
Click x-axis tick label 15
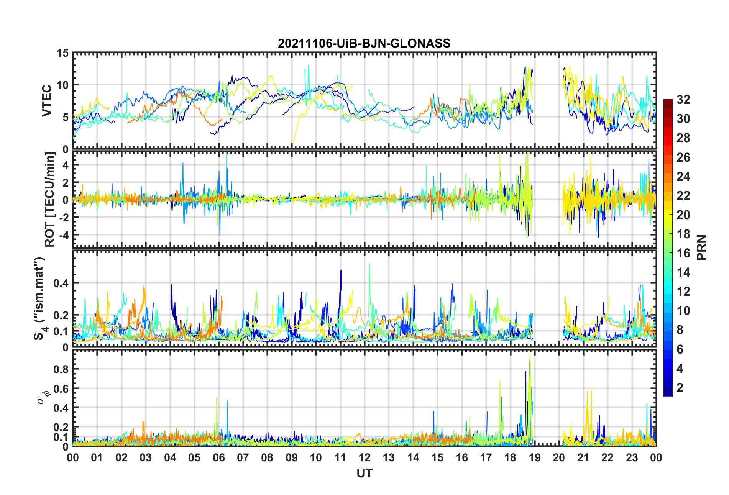tap(437, 457)
